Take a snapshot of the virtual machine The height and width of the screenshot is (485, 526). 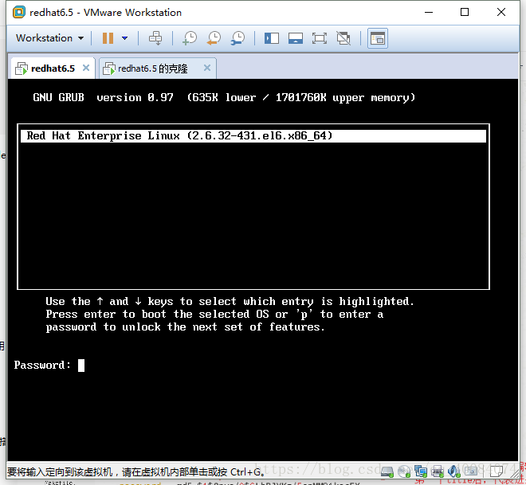190,38
